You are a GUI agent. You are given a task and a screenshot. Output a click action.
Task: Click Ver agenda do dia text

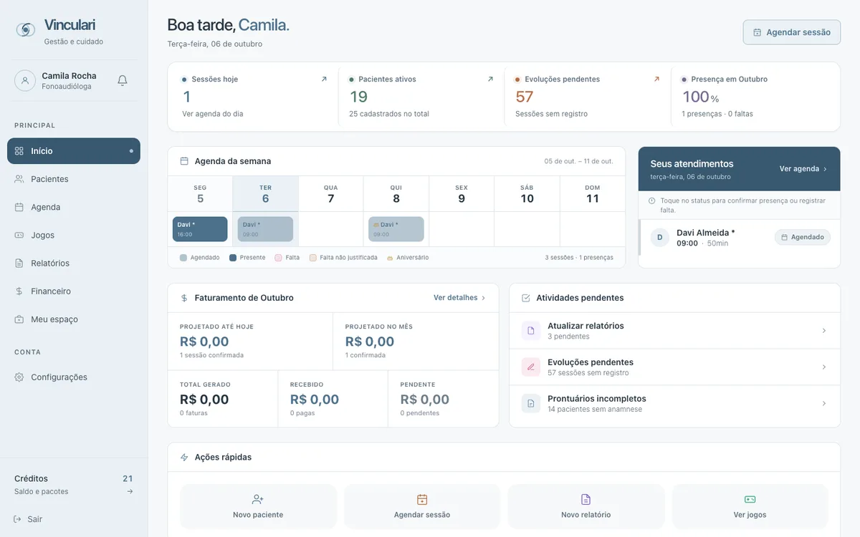click(213, 114)
